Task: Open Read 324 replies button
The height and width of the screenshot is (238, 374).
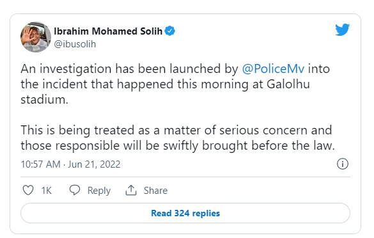Action: pyautogui.click(x=185, y=213)
